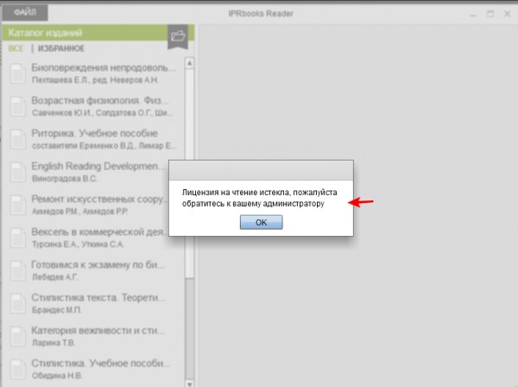Click document icon beside Категория вежливости book
This screenshot has height=387, width=518.
[x=18, y=336]
